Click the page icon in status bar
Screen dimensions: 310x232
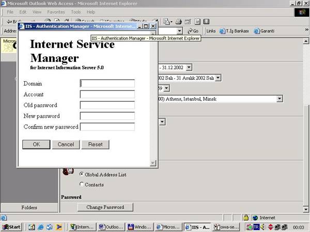click(4, 218)
